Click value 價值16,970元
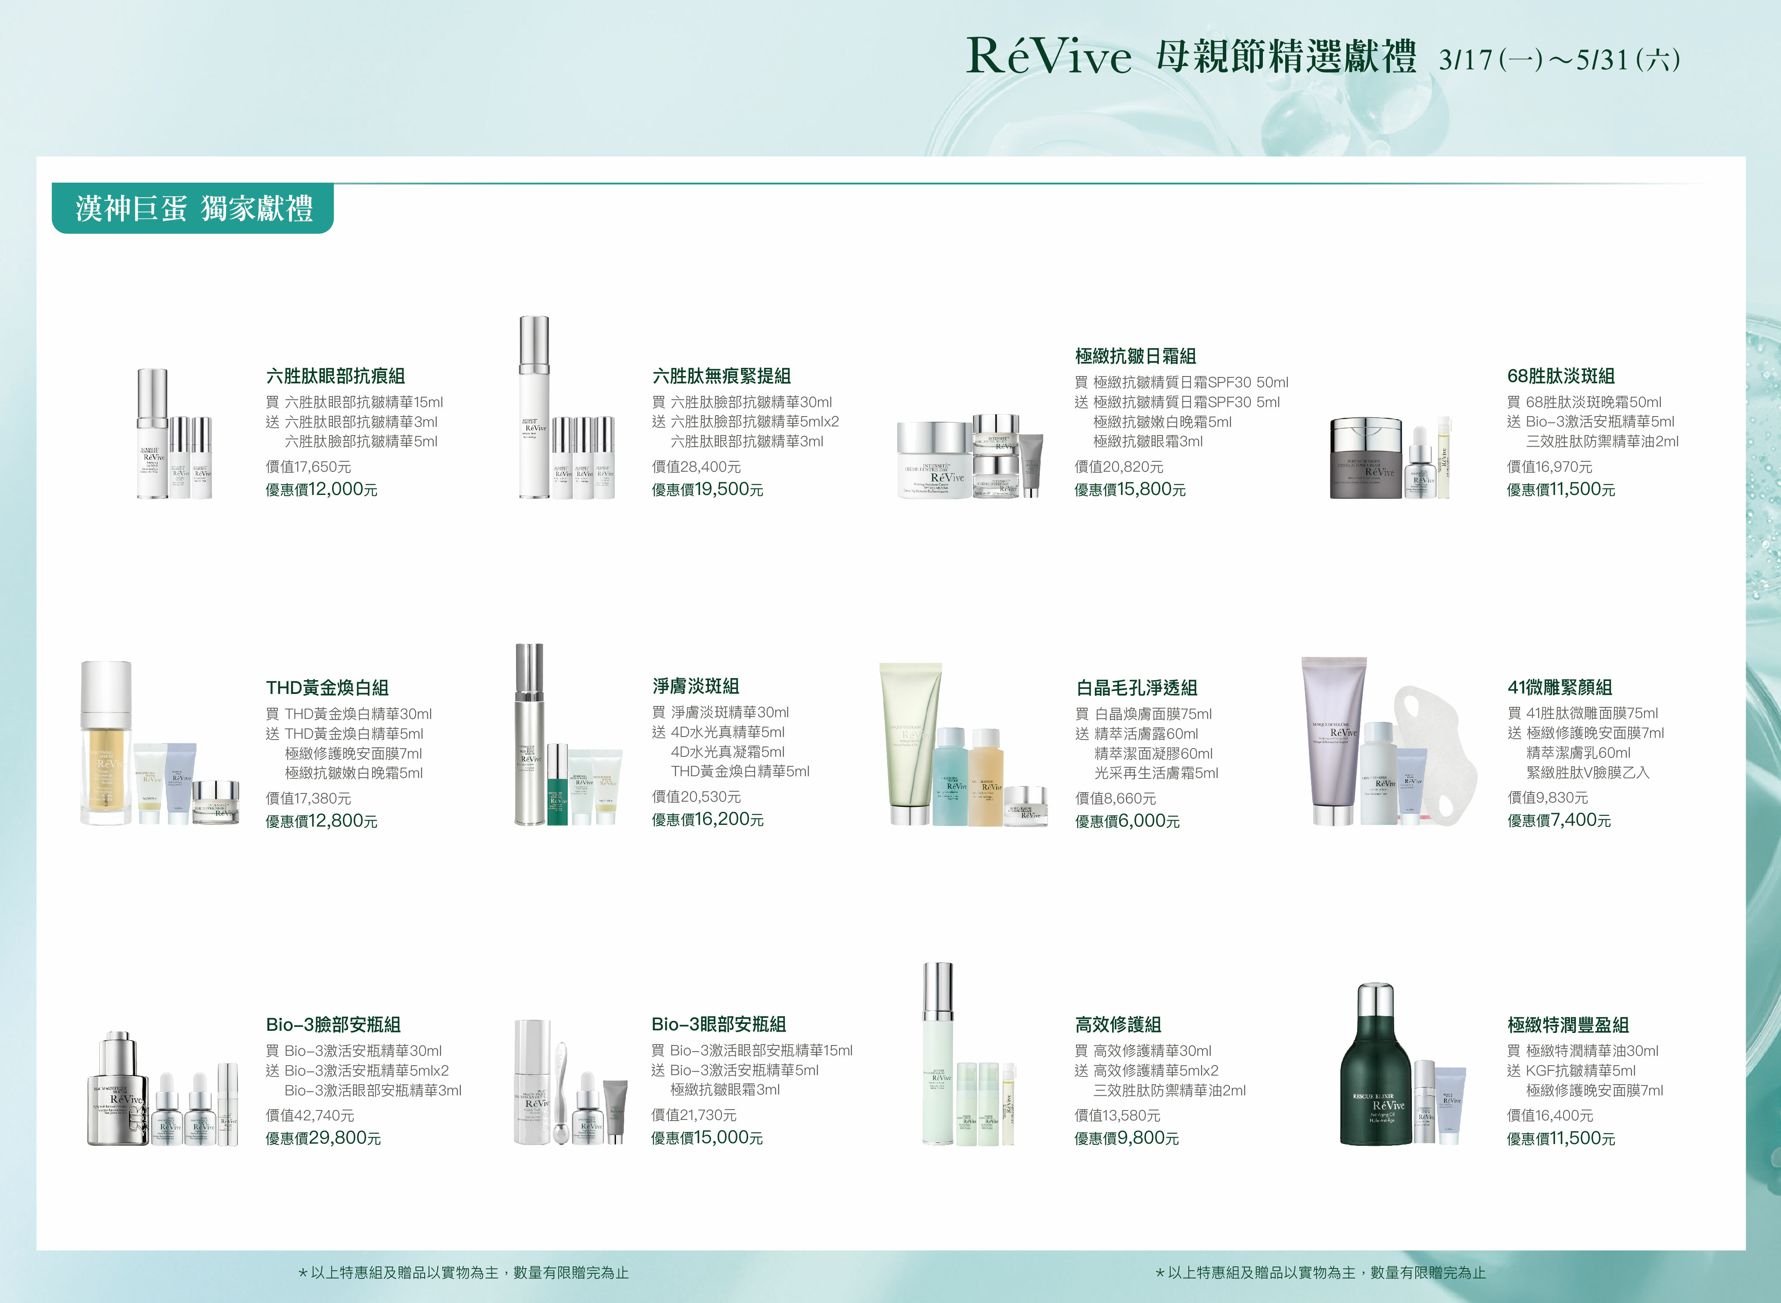 point(1549,467)
